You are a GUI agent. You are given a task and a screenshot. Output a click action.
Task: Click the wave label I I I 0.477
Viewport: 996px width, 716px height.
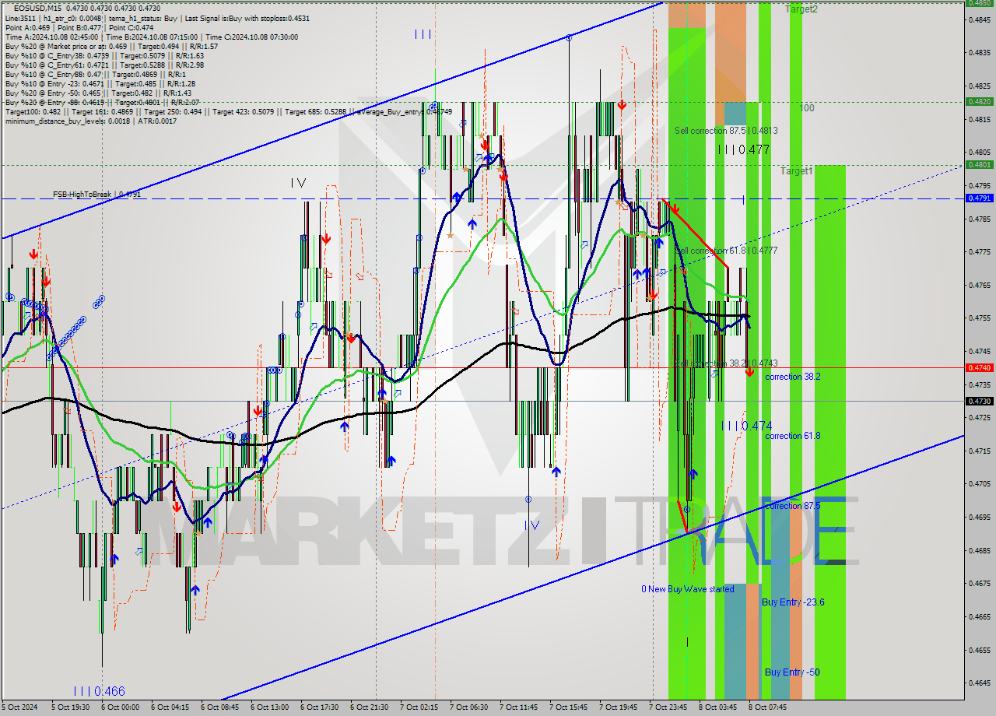point(743,149)
